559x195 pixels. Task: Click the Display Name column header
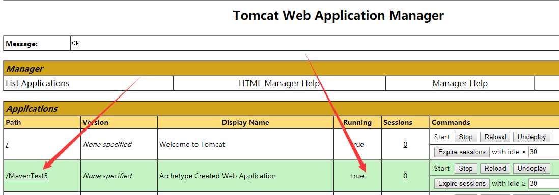pos(245,122)
